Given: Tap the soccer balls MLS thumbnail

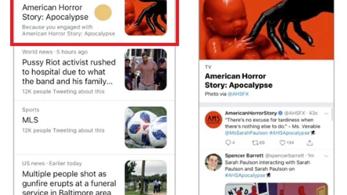Looking at the screenshot, I should [146, 127].
